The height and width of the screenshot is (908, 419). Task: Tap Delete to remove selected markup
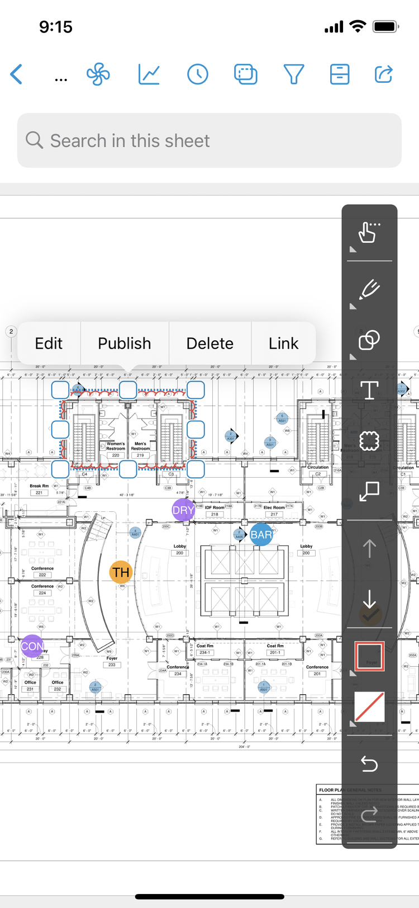[x=210, y=344]
